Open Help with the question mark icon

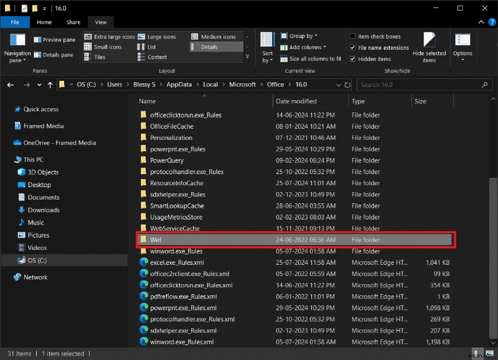(x=492, y=22)
